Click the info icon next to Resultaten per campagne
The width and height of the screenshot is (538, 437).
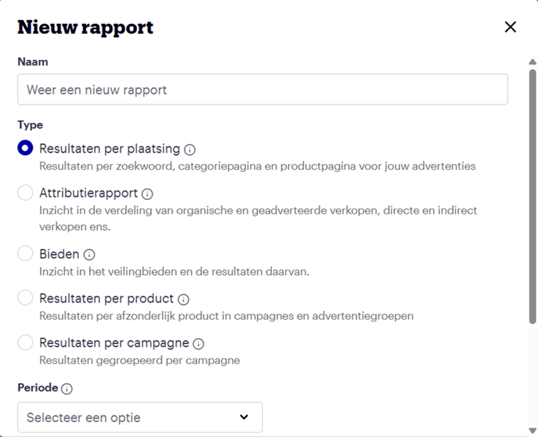[x=198, y=344]
